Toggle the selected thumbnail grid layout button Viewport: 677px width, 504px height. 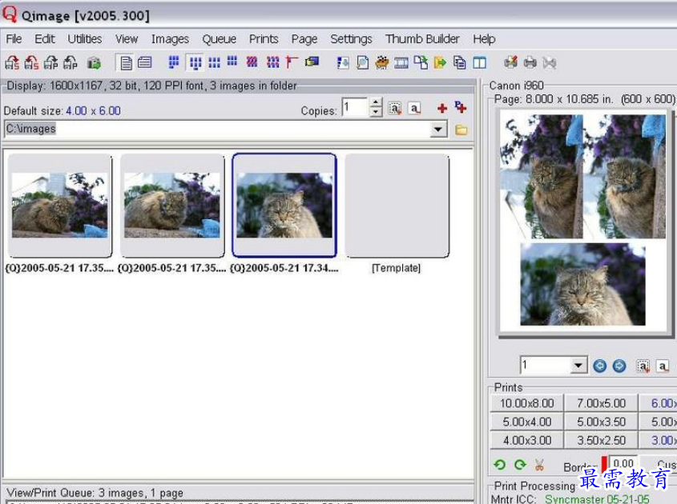[195, 62]
